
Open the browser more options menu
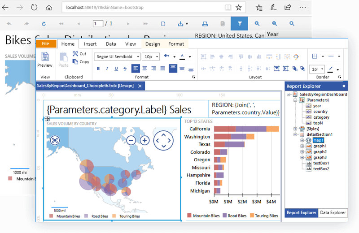[302, 7]
